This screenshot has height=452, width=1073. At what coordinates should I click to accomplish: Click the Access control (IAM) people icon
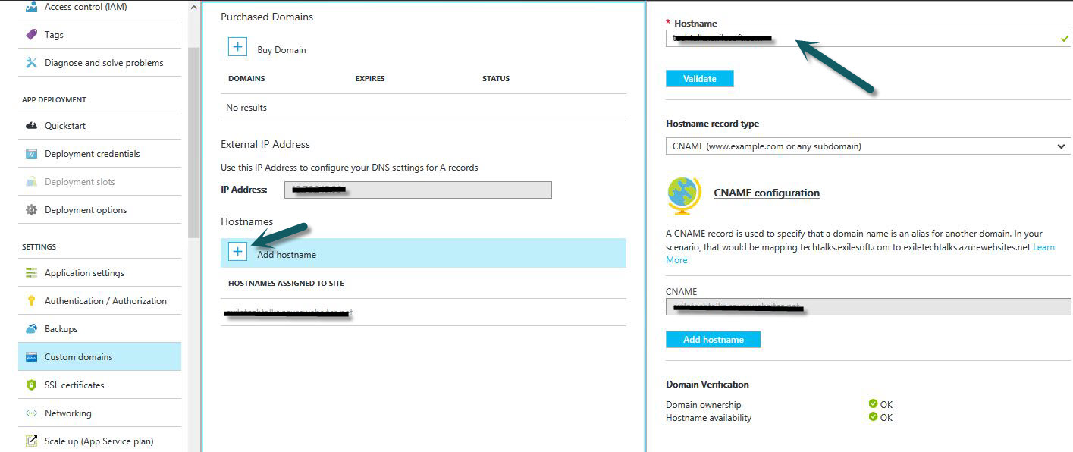(31, 6)
